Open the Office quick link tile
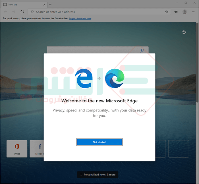199x184 pixels. click(17, 149)
